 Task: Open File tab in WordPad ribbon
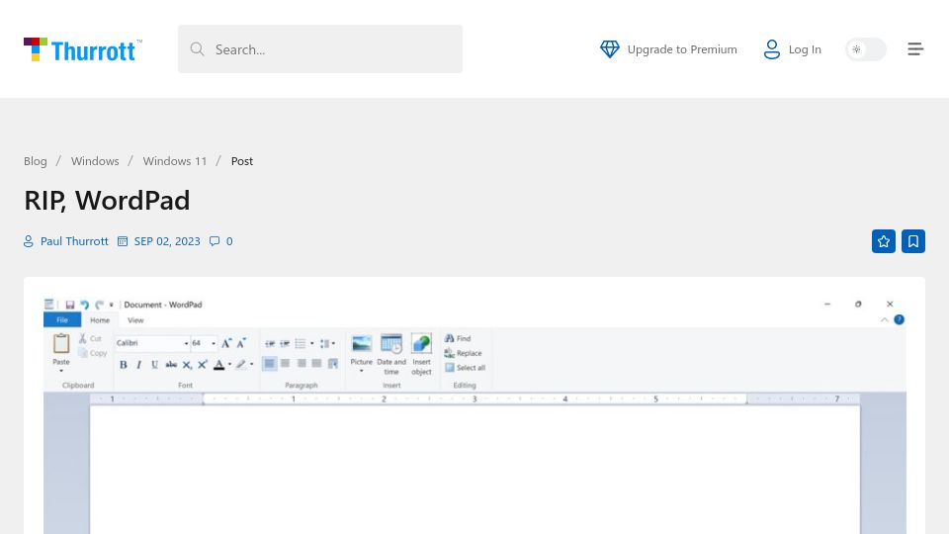(62, 319)
